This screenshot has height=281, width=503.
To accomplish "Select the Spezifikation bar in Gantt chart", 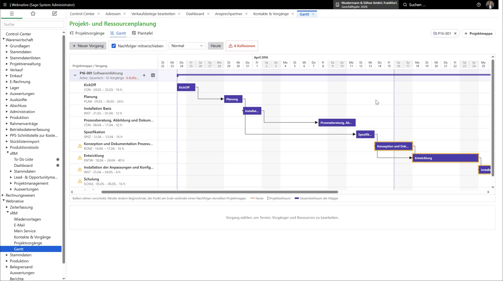I will (x=365, y=134).
